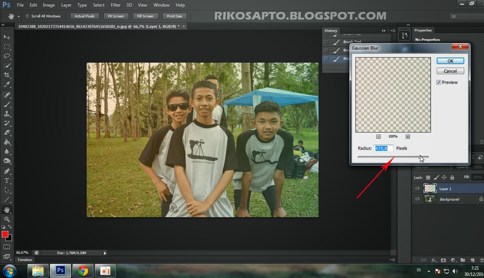Click Print Size button
This screenshot has width=484, height=278.
tap(175, 16)
